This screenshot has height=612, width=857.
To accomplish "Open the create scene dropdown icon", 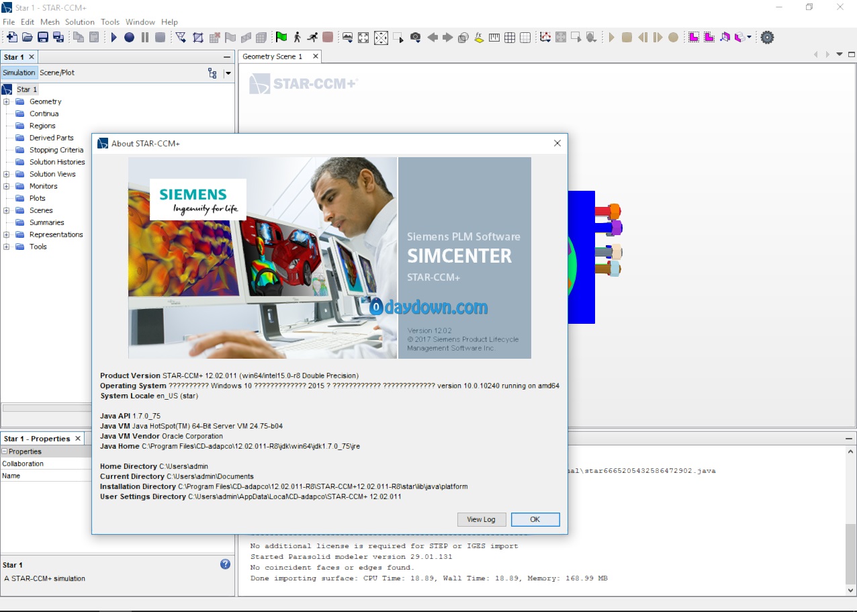I will (x=348, y=38).
